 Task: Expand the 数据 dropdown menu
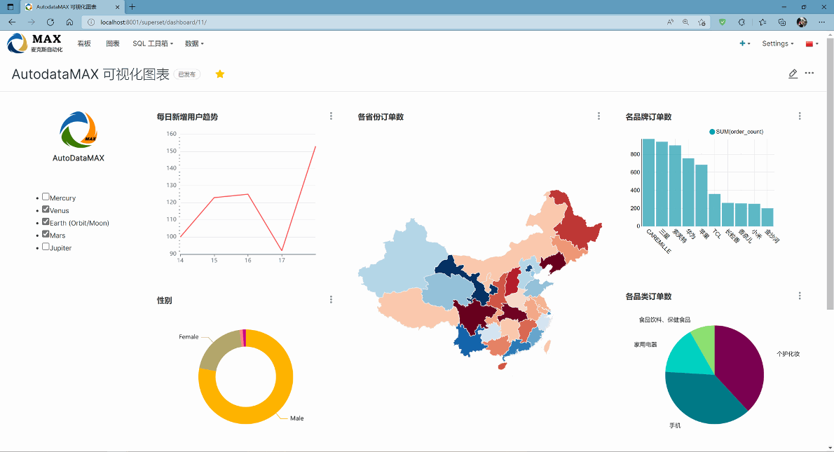[x=194, y=43]
